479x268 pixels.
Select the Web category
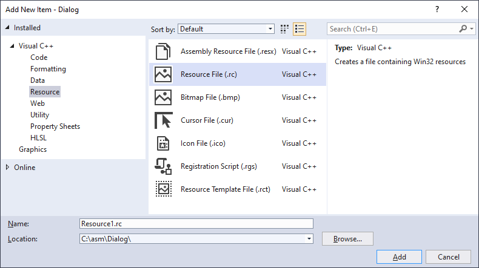(38, 103)
